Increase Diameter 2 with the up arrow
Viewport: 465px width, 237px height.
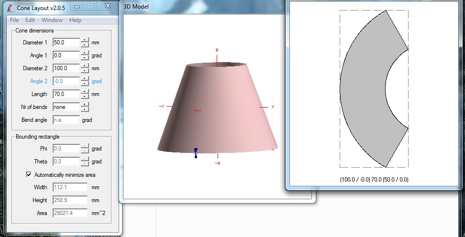pos(85,66)
